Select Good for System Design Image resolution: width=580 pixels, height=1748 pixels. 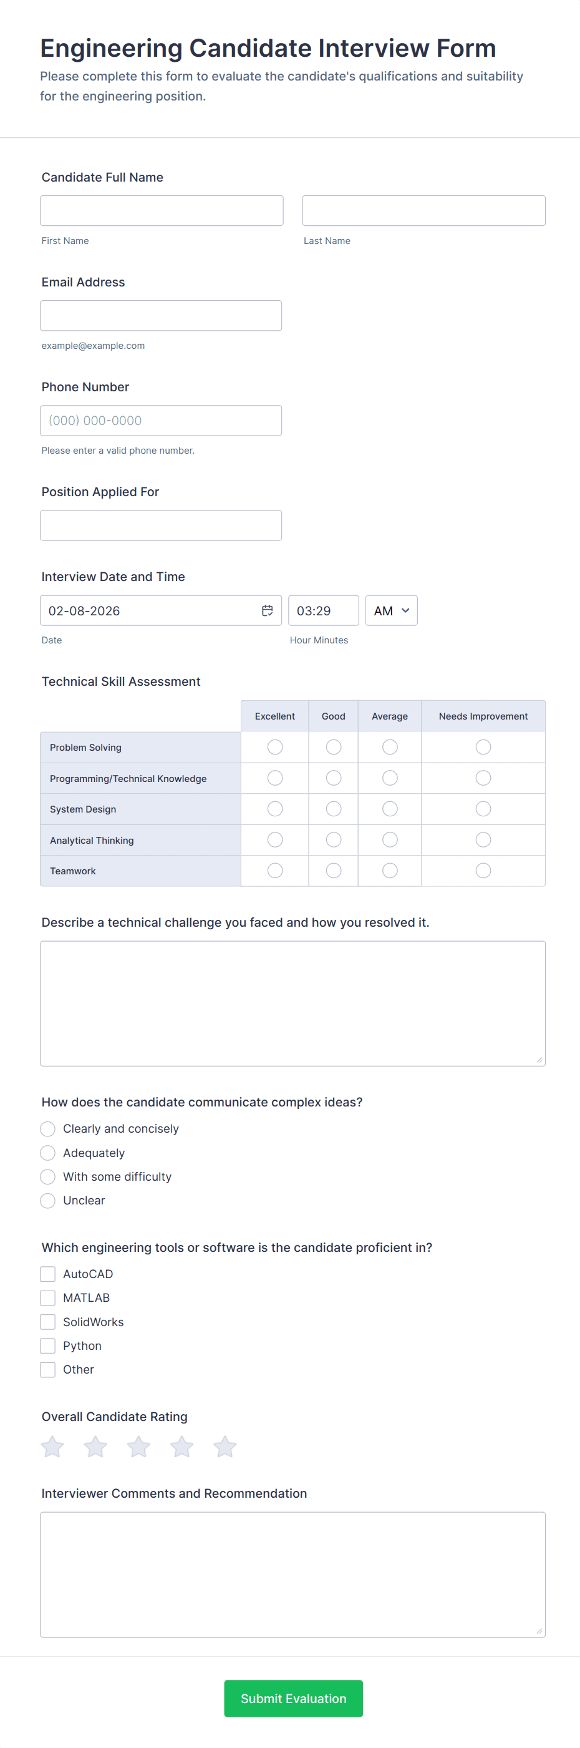pyautogui.click(x=333, y=808)
